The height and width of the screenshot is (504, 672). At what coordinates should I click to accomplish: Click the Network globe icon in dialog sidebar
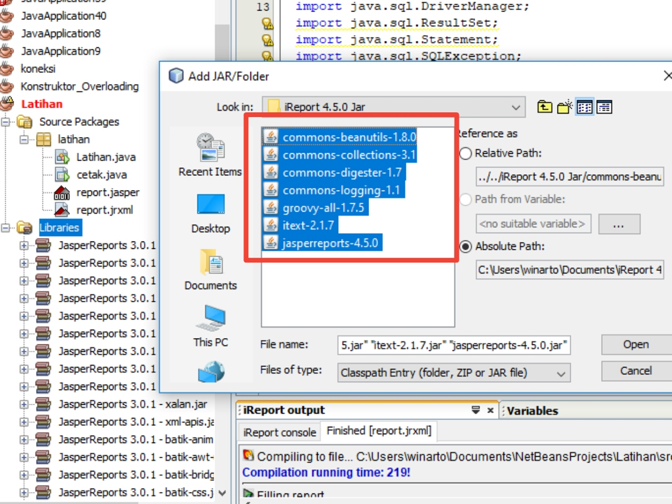pos(211,372)
